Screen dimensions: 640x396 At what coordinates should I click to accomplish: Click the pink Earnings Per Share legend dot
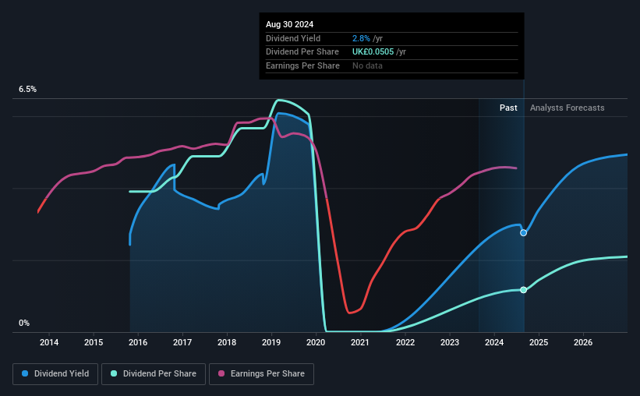pyautogui.click(x=221, y=373)
